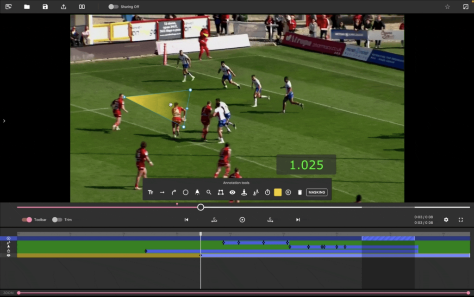Click the save project icon in top toolbar
The width and height of the screenshot is (474, 297).
click(x=44, y=6)
